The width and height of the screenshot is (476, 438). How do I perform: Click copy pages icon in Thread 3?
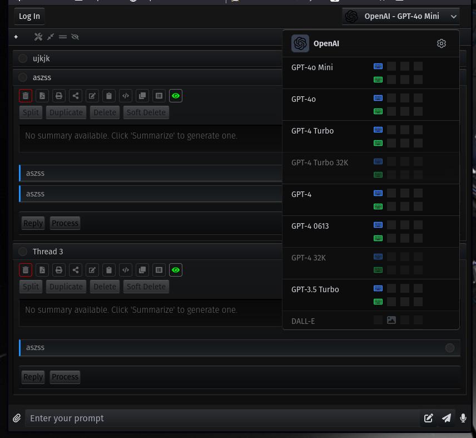click(142, 270)
